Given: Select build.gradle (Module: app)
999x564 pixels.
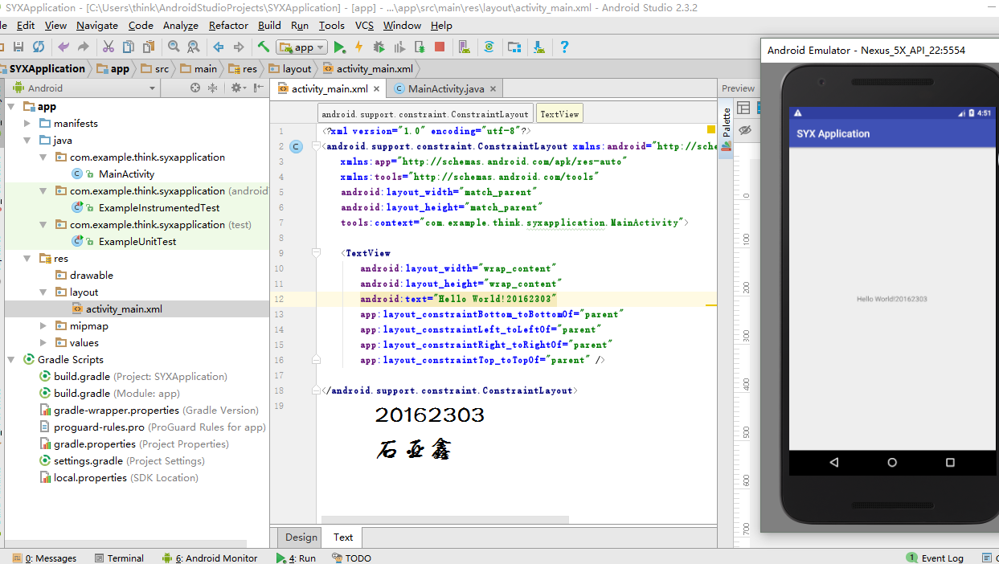Looking at the screenshot, I should click(x=117, y=393).
